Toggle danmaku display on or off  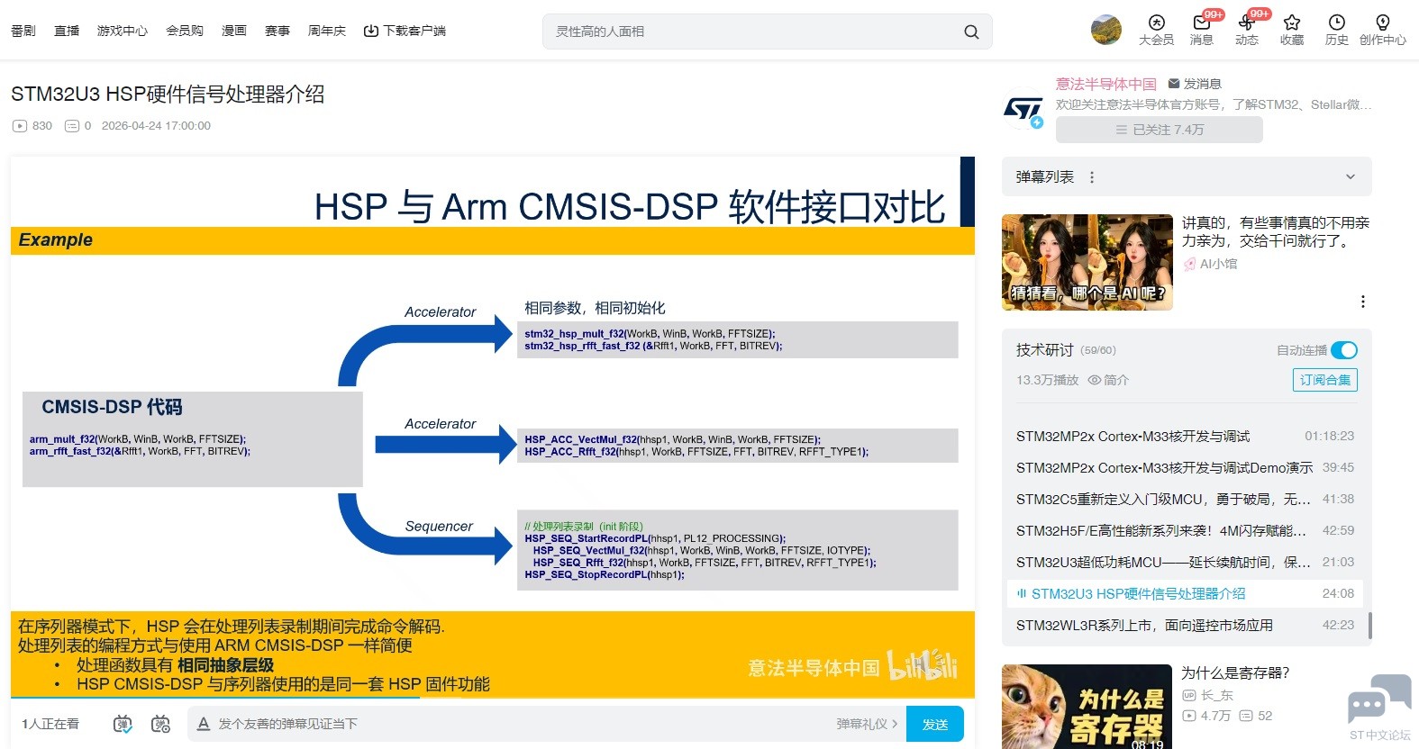(x=123, y=724)
